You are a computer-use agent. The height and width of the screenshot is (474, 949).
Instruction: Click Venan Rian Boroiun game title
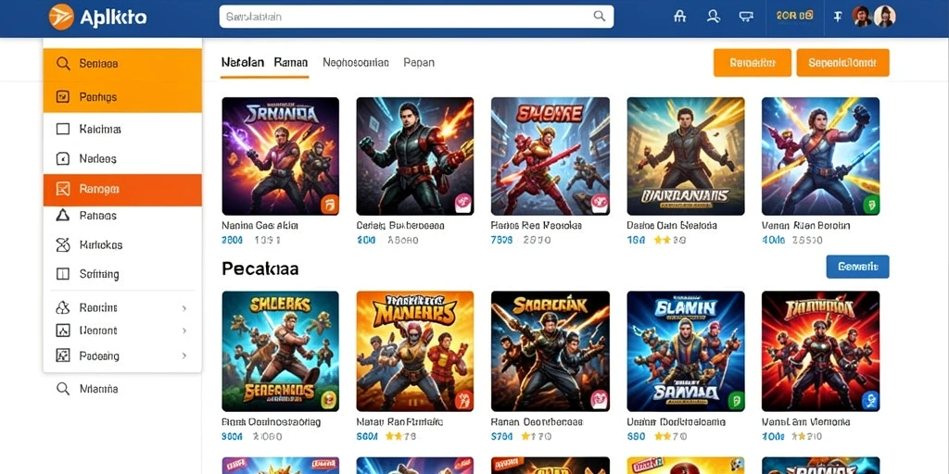[806, 226]
